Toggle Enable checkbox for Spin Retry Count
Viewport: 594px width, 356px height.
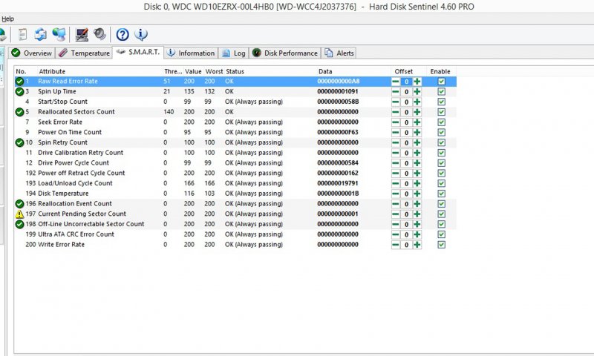[x=441, y=142]
